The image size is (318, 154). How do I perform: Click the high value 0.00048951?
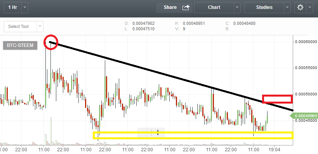pos(194,24)
